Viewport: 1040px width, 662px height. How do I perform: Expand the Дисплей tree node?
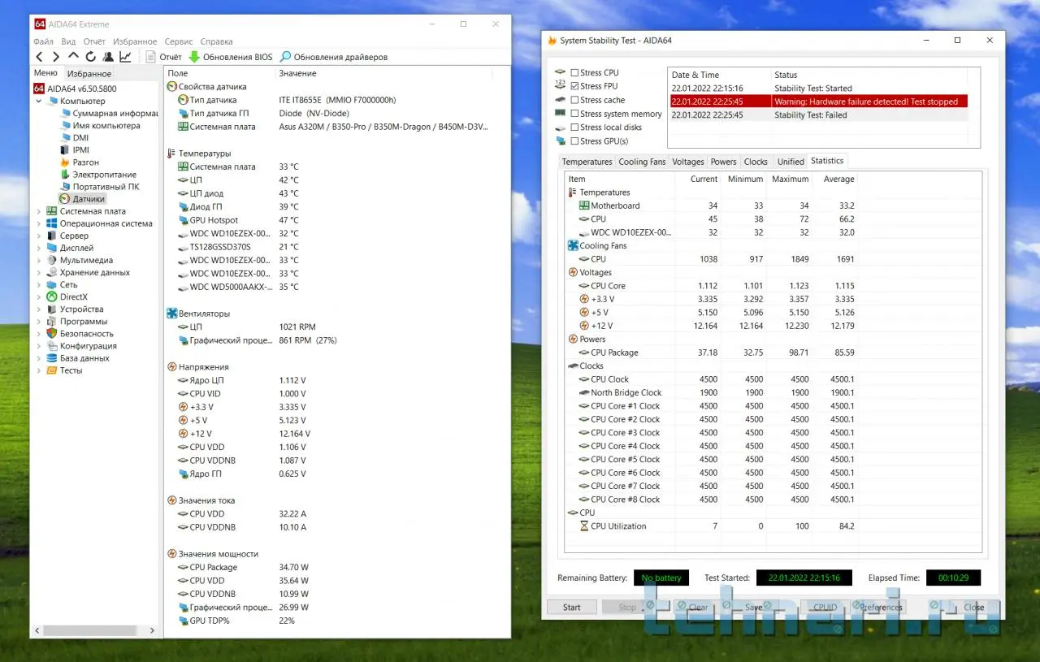coord(39,248)
